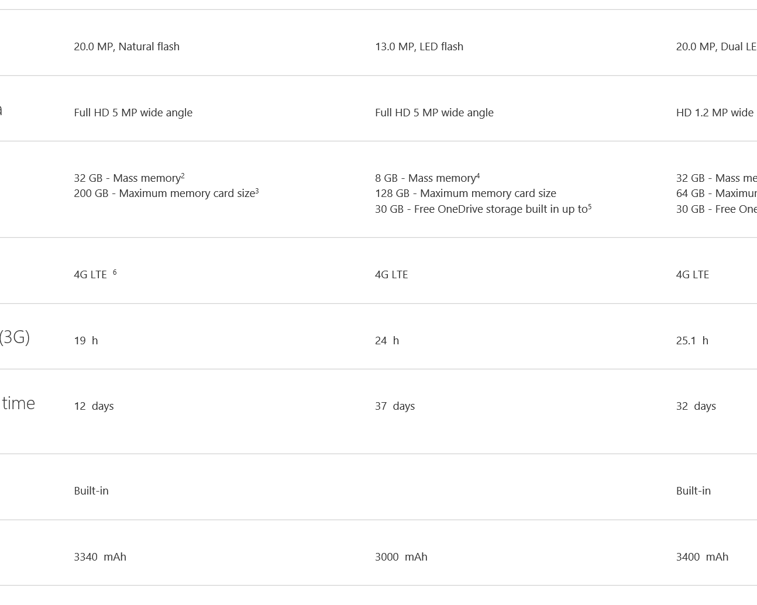Click the HD 1.2 MP wide text
Screen dimensions: 757x605
715,113
